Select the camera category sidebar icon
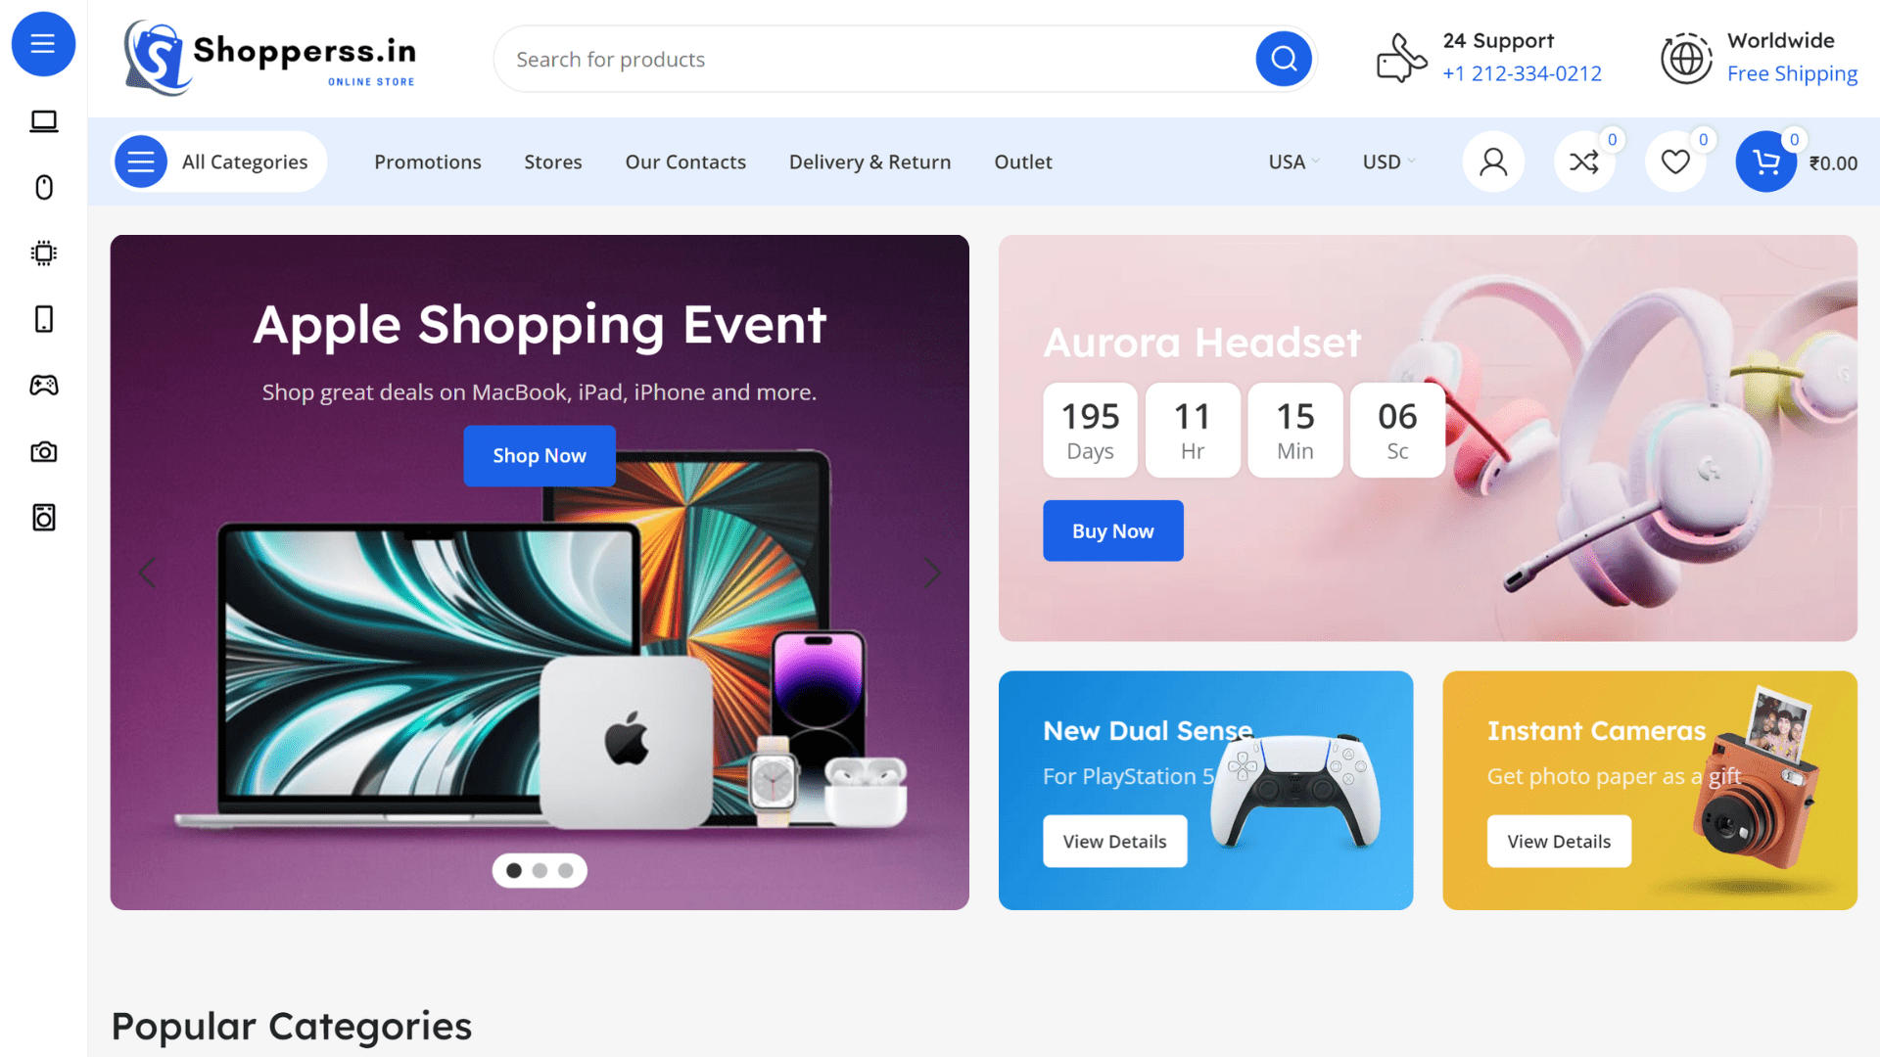The height and width of the screenshot is (1057, 1880). point(43,452)
